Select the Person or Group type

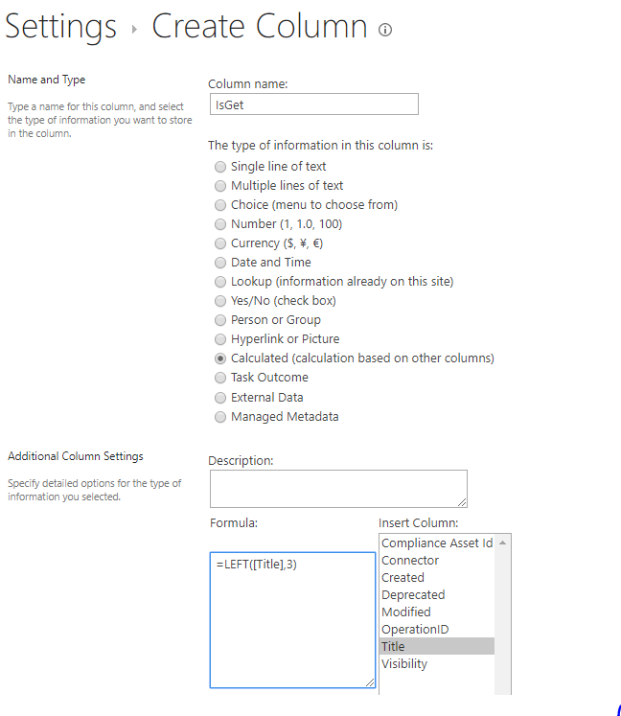(220, 320)
